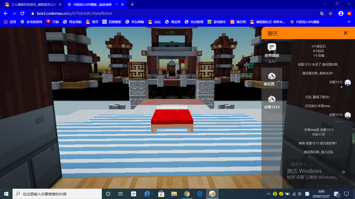The image size is (355, 199).
Task: Click the taskbar search box
Action: (x=57, y=194)
